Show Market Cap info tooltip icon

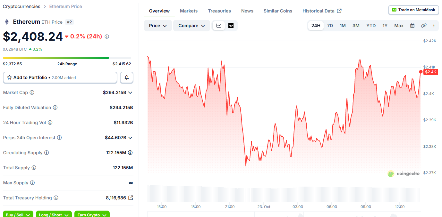[32, 92]
